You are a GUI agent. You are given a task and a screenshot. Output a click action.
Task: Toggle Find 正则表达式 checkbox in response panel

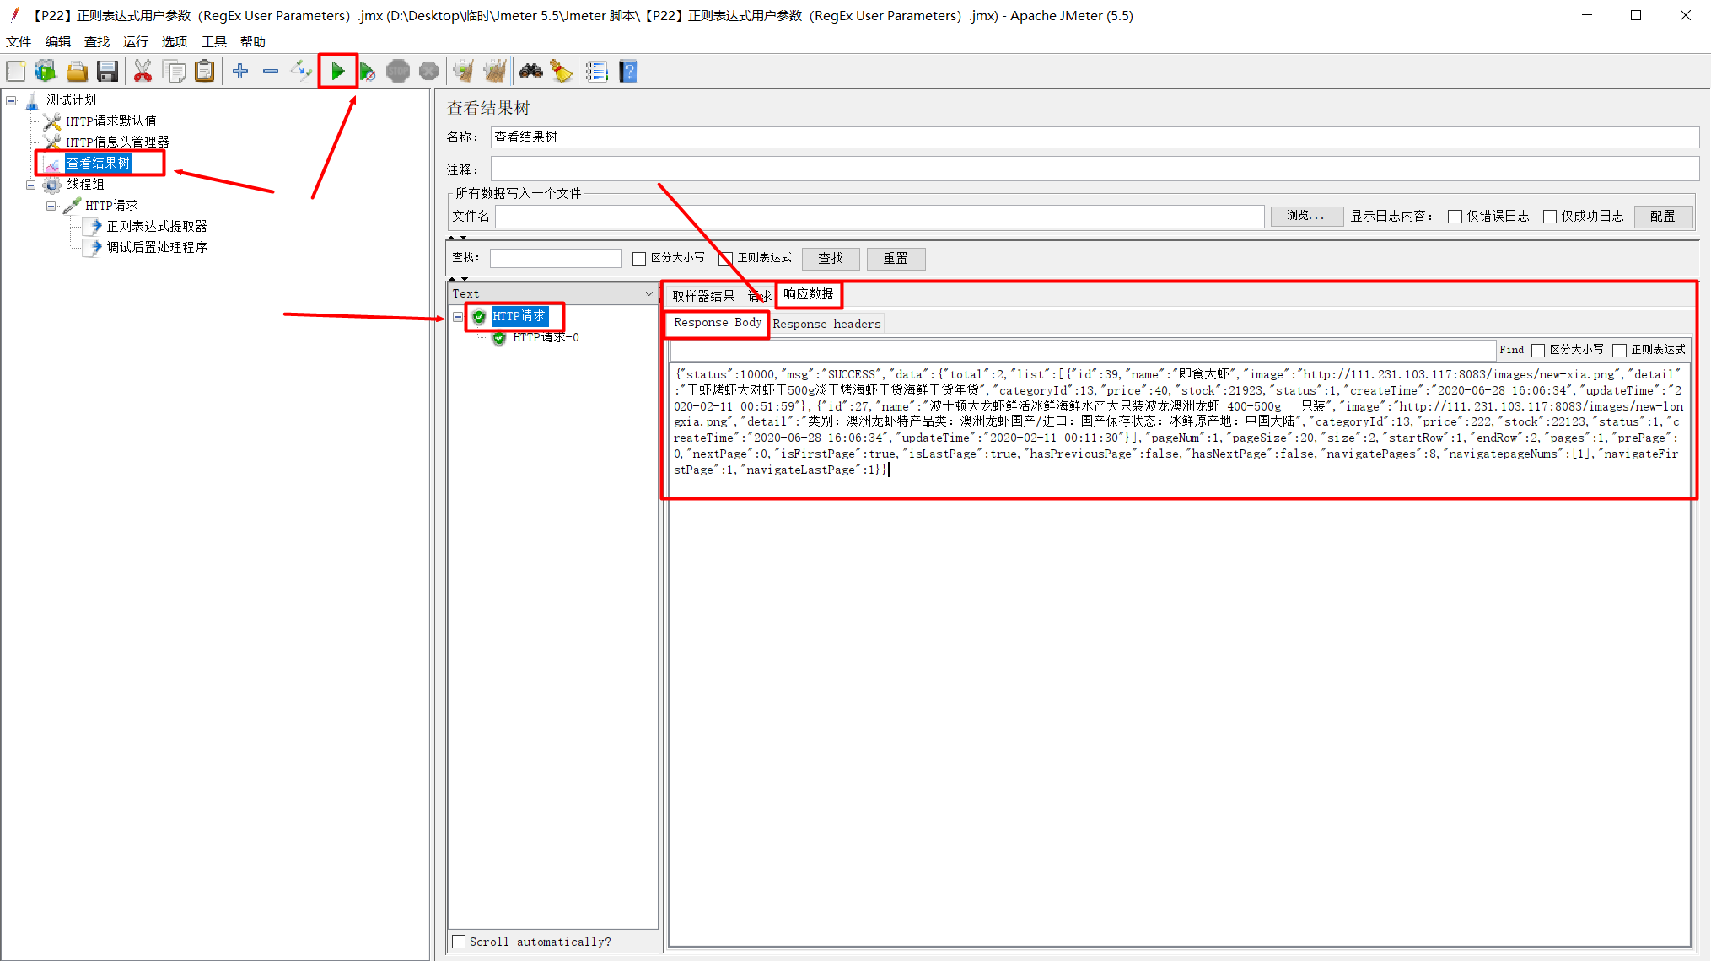tap(1619, 350)
